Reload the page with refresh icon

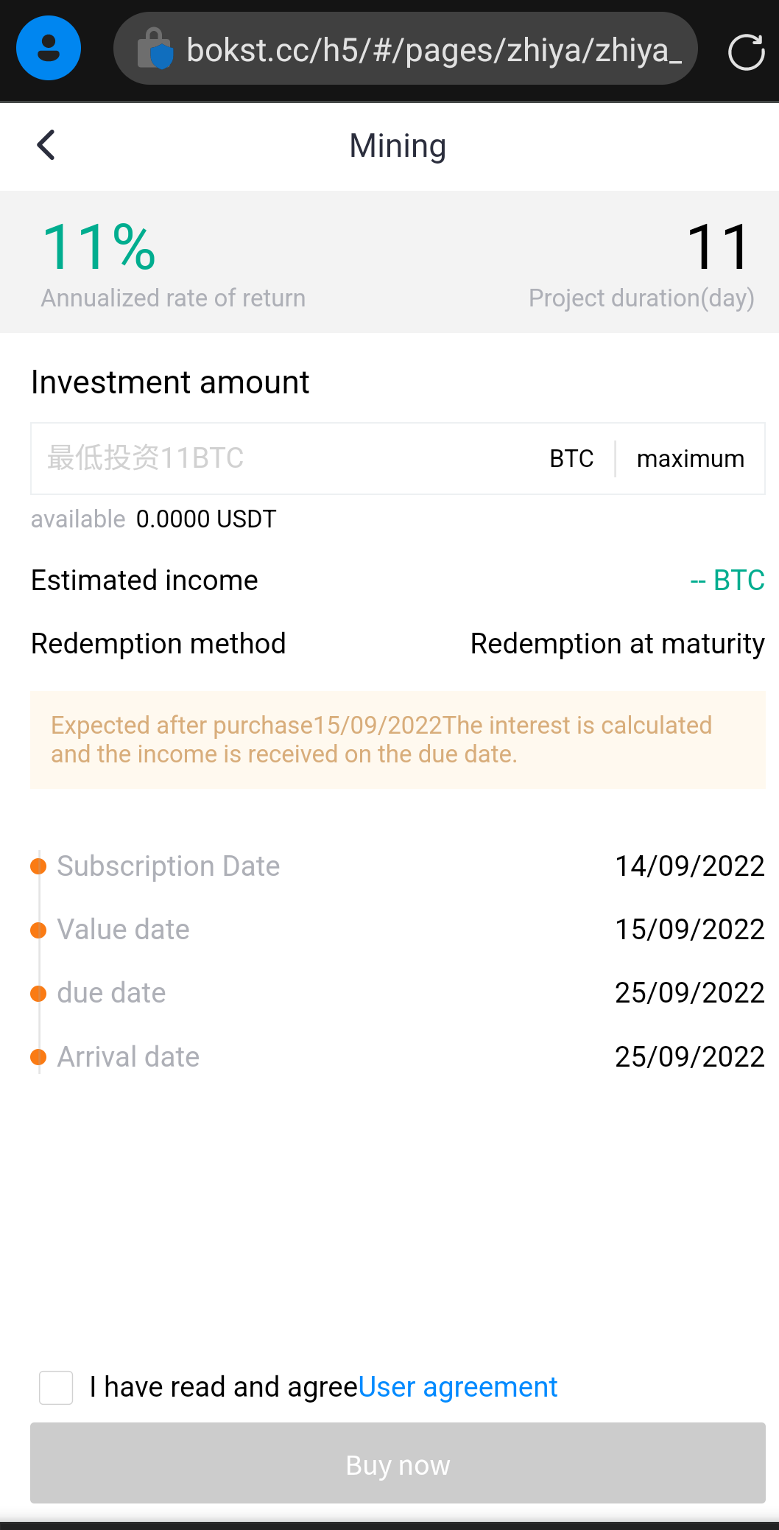(745, 52)
